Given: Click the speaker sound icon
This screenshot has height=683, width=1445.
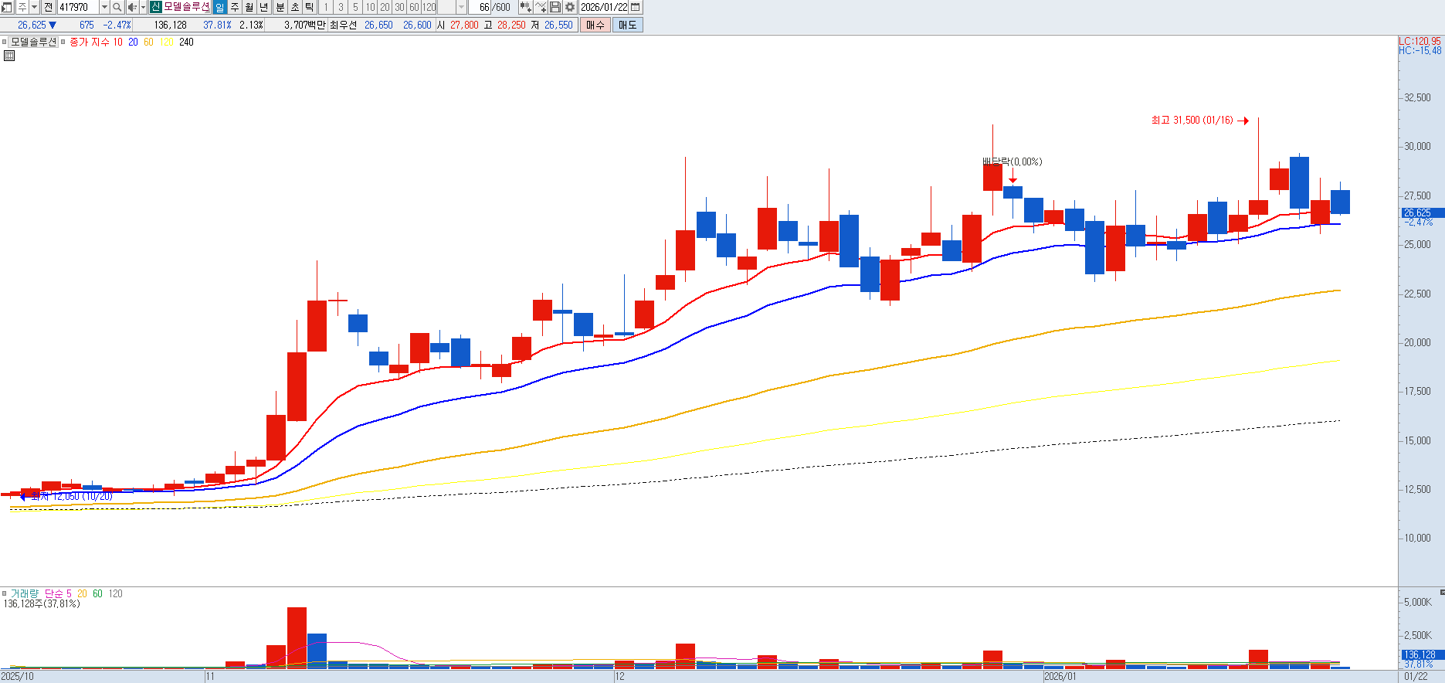Looking at the screenshot, I should pyautogui.click(x=131, y=7).
